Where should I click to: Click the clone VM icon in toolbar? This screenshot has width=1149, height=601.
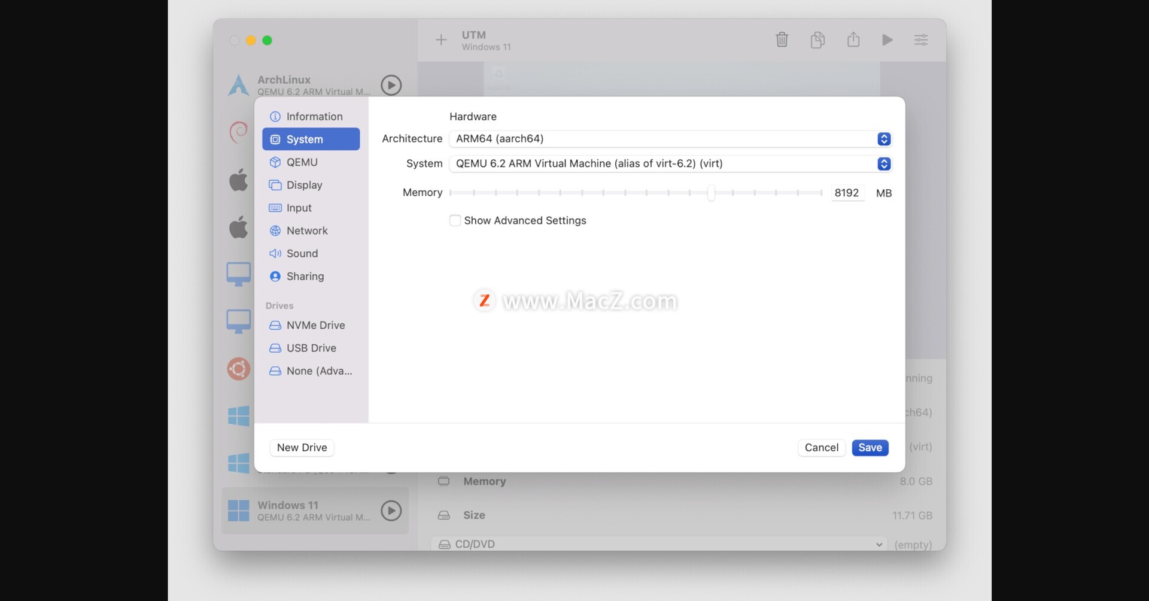pyautogui.click(x=817, y=40)
